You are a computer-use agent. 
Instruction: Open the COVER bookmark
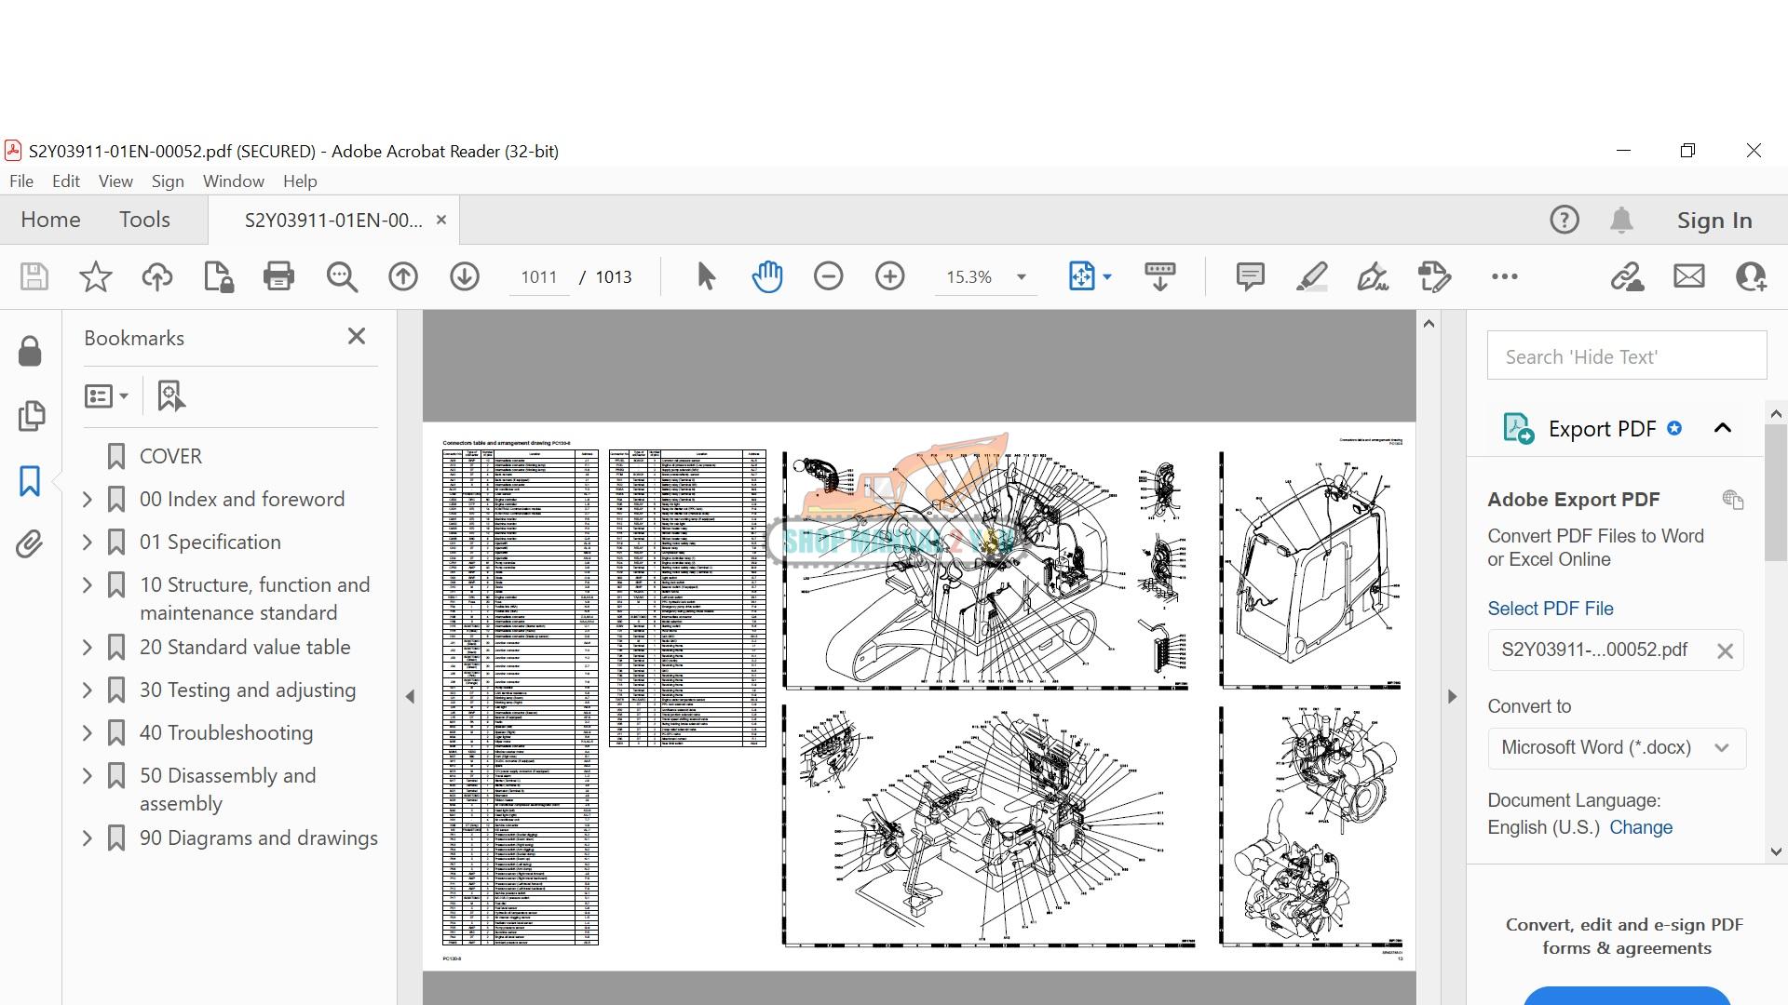click(x=170, y=456)
